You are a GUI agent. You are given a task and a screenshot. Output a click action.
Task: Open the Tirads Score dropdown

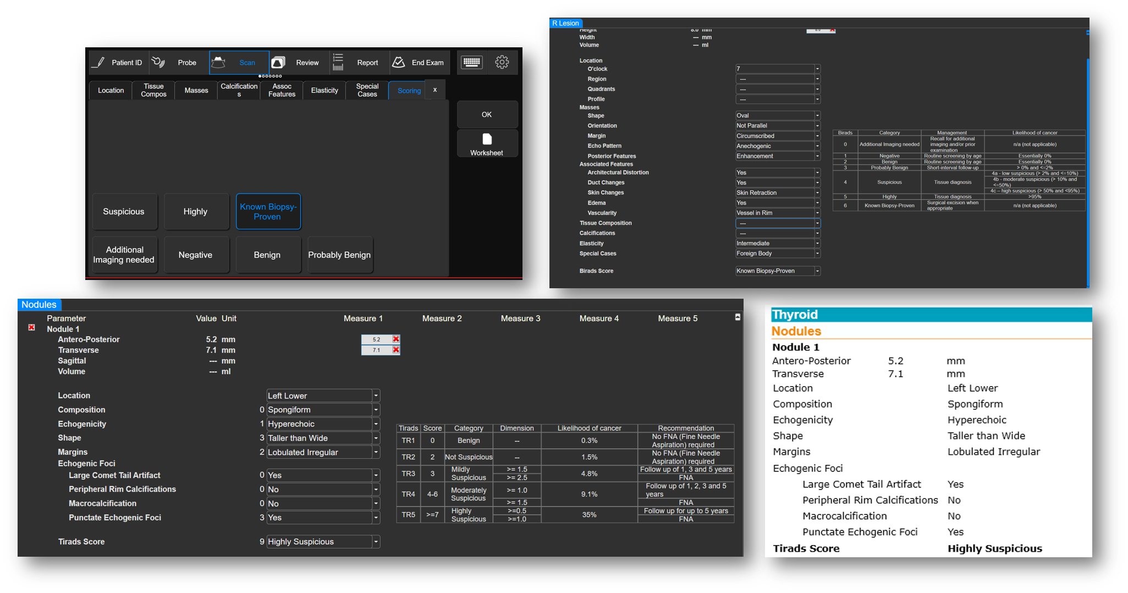click(376, 542)
